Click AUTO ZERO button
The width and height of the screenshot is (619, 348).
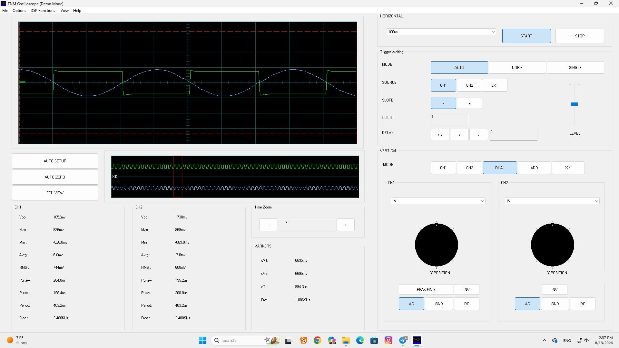tap(55, 177)
